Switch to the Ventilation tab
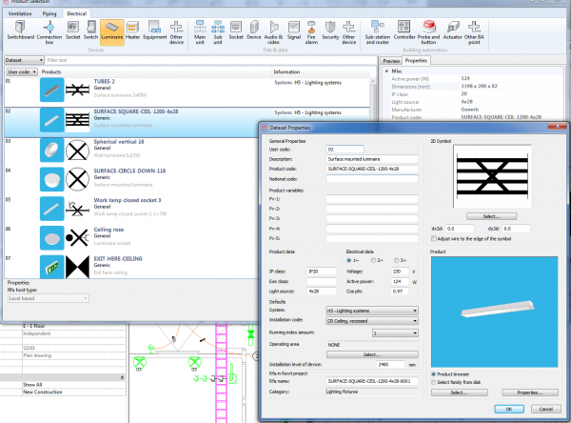The image size is (571, 423). (x=20, y=14)
